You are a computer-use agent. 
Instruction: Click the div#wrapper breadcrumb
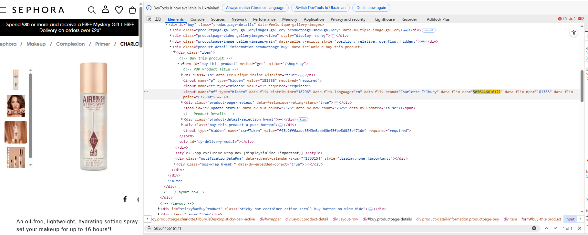pyautogui.click(x=270, y=219)
